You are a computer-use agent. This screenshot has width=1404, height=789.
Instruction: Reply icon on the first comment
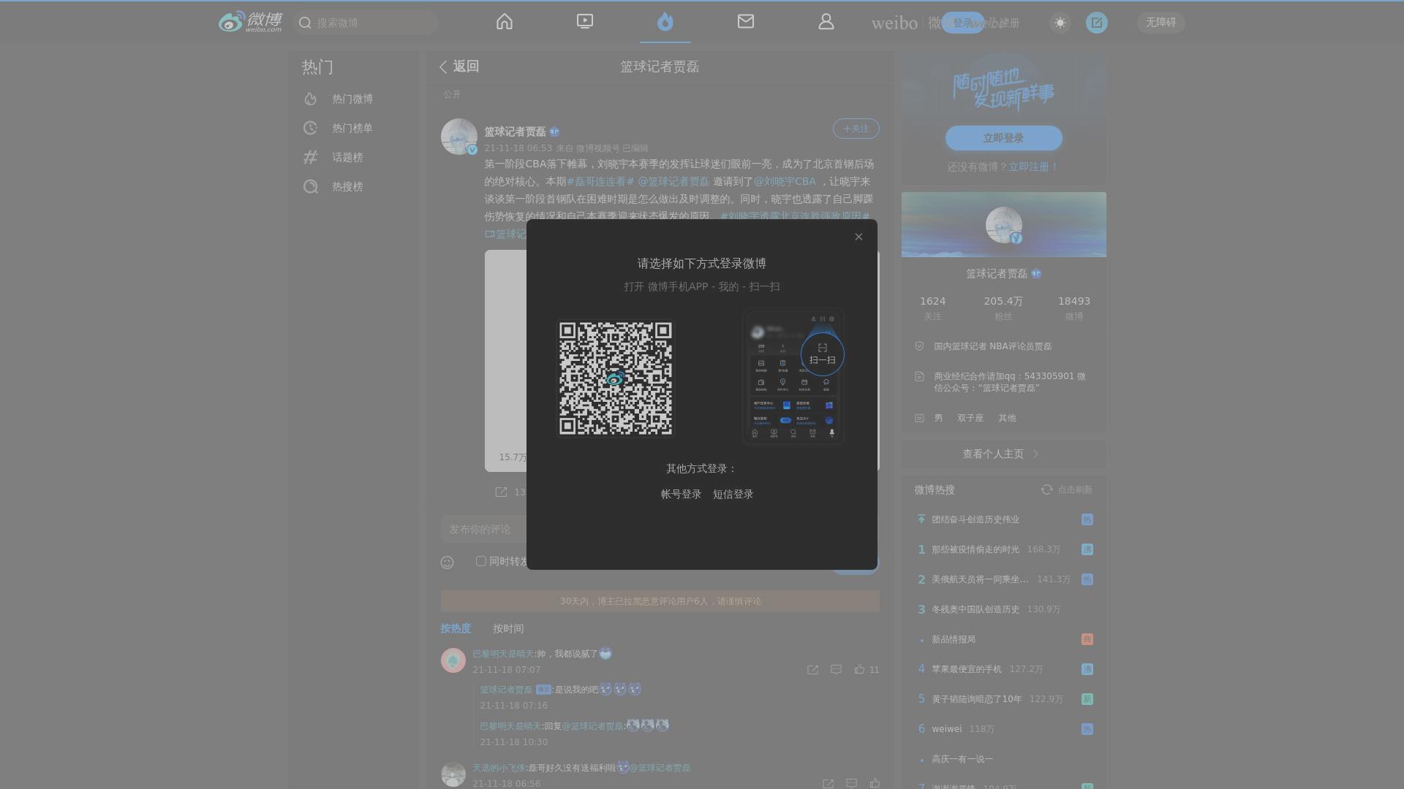click(x=836, y=669)
